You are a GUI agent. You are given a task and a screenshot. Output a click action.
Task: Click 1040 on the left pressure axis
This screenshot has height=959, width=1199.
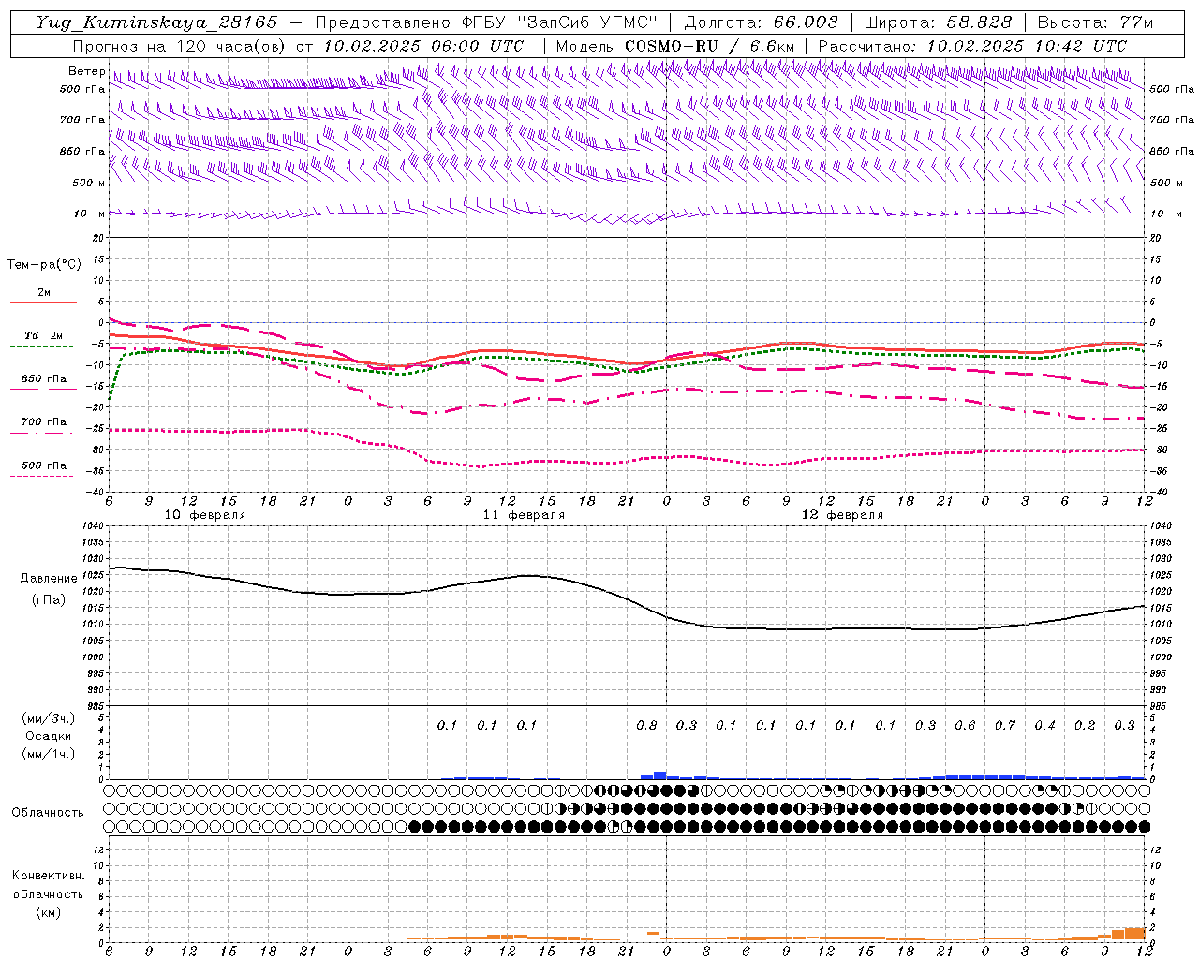coord(95,526)
